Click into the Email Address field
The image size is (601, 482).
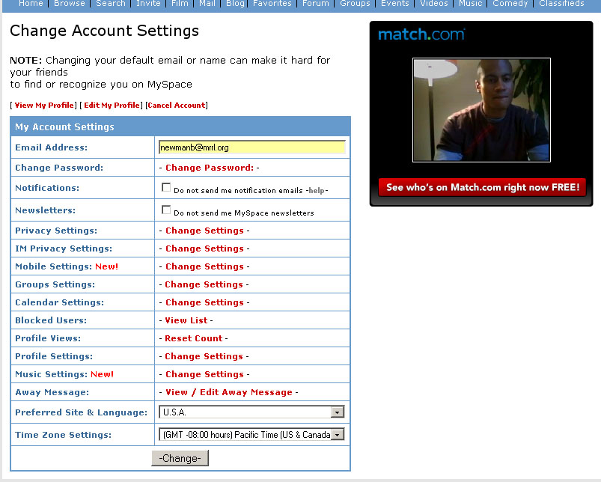click(251, 147)
